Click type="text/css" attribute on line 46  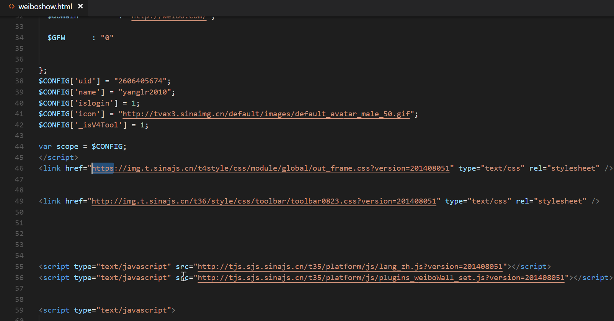tap(492, 168)
